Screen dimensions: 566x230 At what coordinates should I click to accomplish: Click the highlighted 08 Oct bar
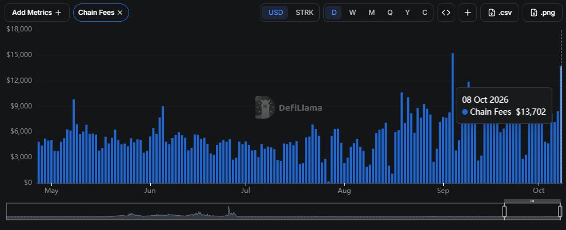point(561,124)
